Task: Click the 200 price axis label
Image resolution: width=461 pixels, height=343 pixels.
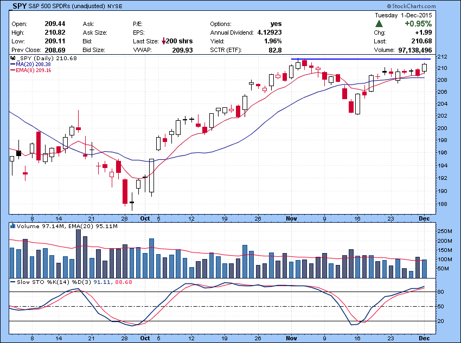Action: 442,128
